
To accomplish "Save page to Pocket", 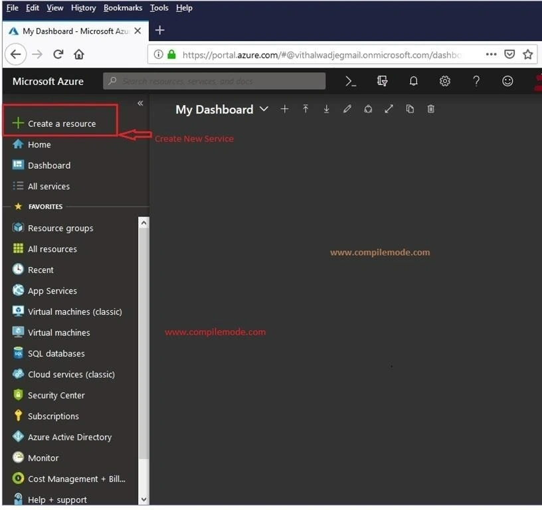I will click(x=509, y=54).
